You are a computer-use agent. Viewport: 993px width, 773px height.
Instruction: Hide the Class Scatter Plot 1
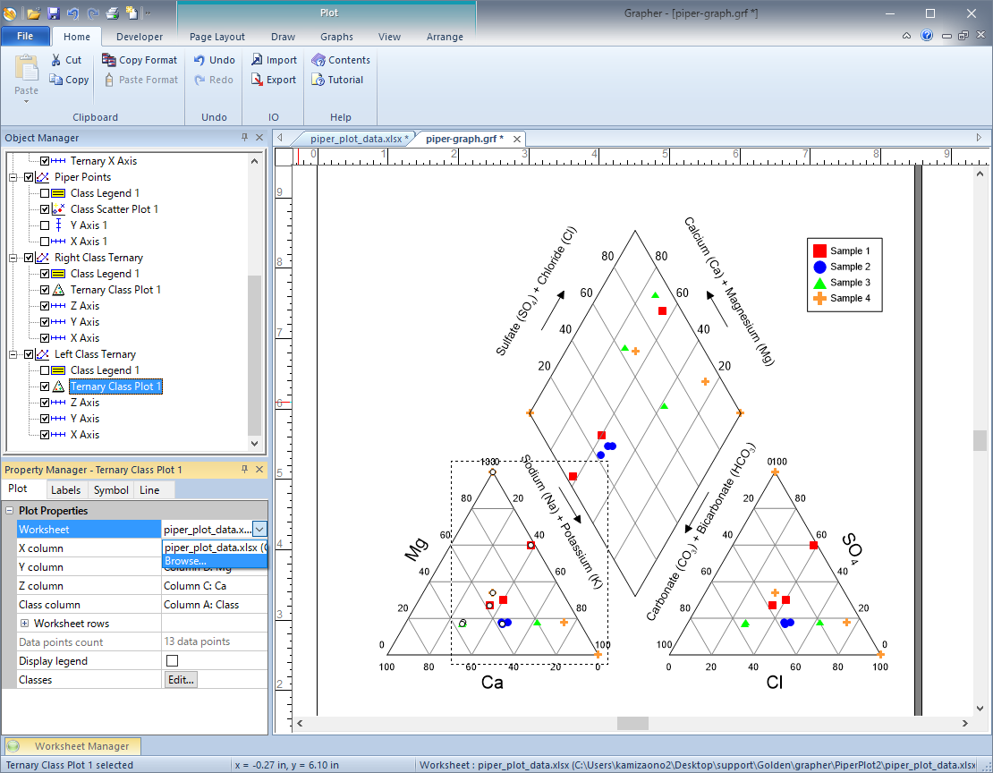(x=45, y=209)
